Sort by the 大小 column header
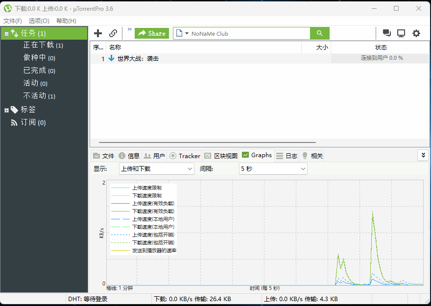The width and height of the screenshot is (431, 306). pos(316,47)
